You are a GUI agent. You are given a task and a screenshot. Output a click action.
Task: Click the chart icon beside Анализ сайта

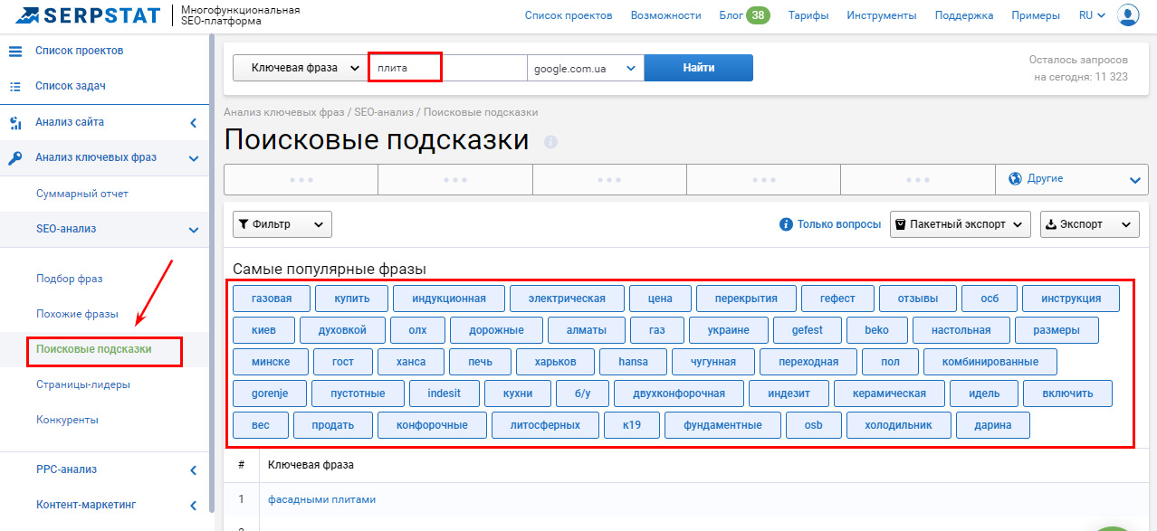coord(14,123)
